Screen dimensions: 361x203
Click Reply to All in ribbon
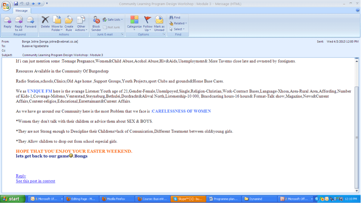pos(19,23)
